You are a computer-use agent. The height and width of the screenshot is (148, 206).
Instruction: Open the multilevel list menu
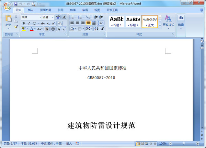pyautogui.click(x=89, y=17)
